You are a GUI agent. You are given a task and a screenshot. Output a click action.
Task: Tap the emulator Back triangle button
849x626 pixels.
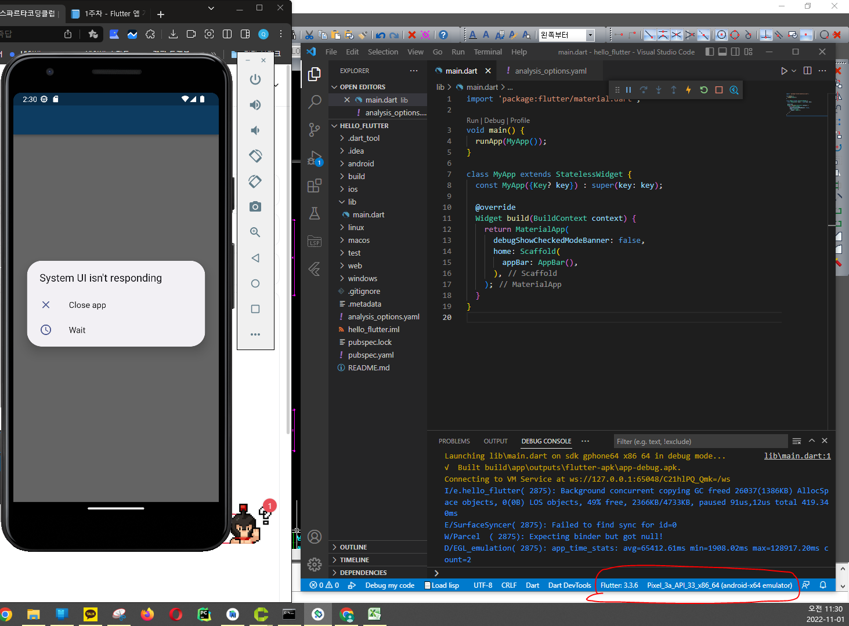(255, 258)
